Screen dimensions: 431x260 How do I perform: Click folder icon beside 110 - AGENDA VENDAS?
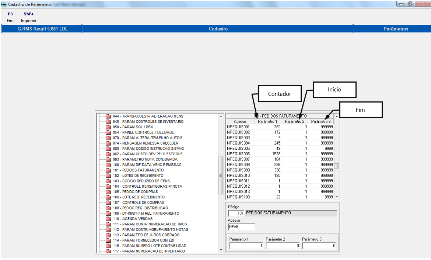tap(108, 219)
